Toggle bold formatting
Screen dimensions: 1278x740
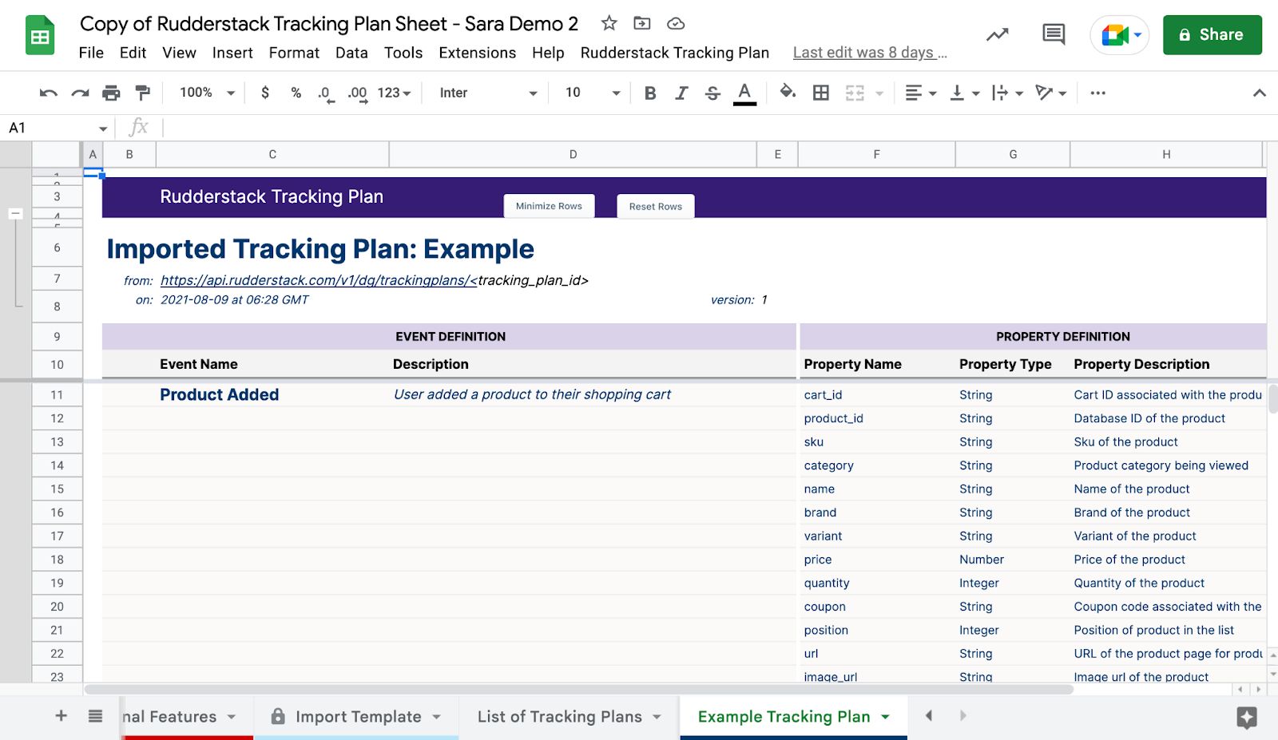click(650, 93)
